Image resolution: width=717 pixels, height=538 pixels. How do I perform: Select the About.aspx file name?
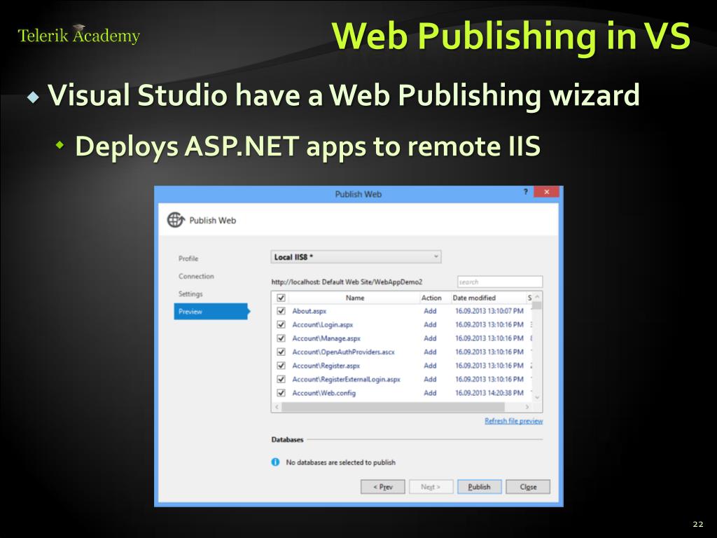309,311
